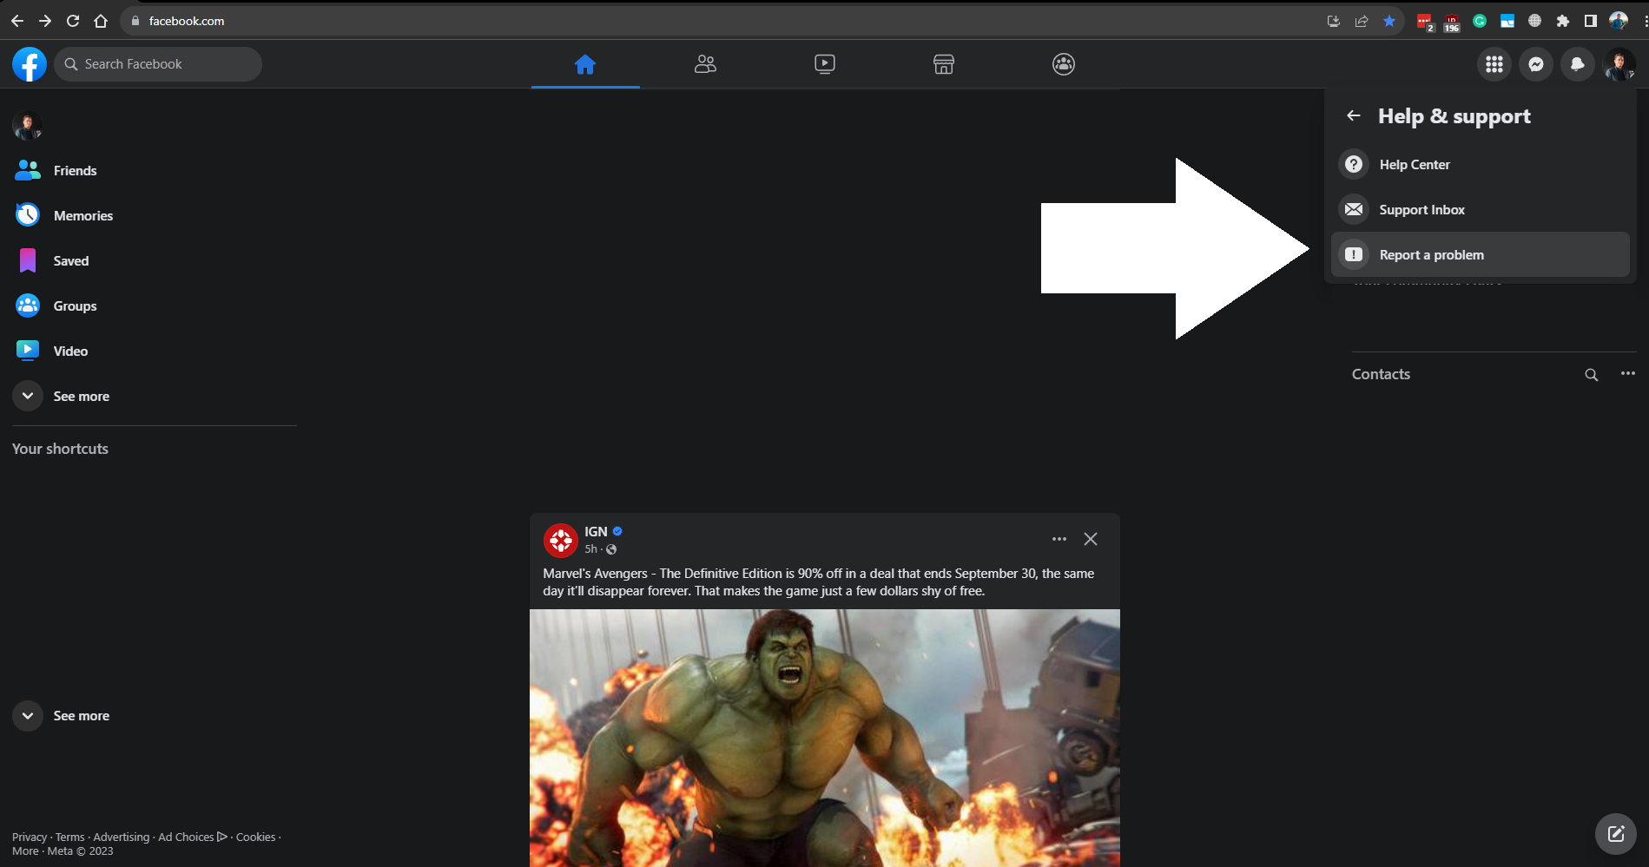Open the Cookies footer link
This screenshot has width=1649, height=867.
256,837
